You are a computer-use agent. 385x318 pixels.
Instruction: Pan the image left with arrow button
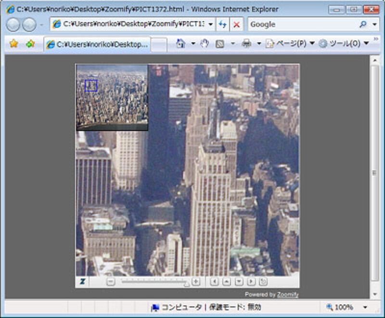tap(215, 282)
